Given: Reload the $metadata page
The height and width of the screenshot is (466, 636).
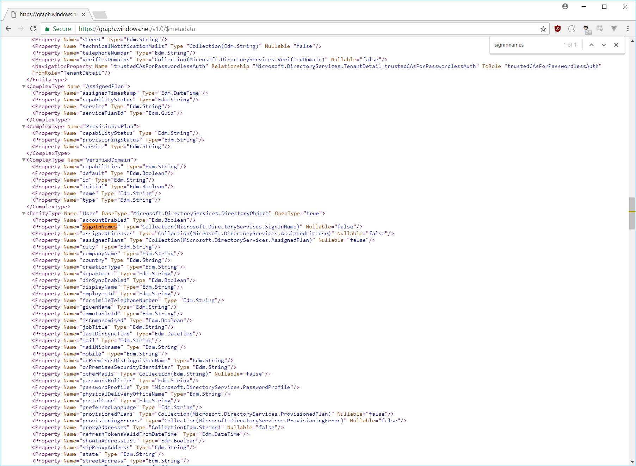Looking at the screenshot, I should click(33, 29).
